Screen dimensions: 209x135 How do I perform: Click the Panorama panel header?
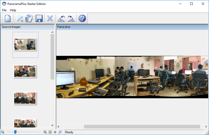click(x=132, y=27)
